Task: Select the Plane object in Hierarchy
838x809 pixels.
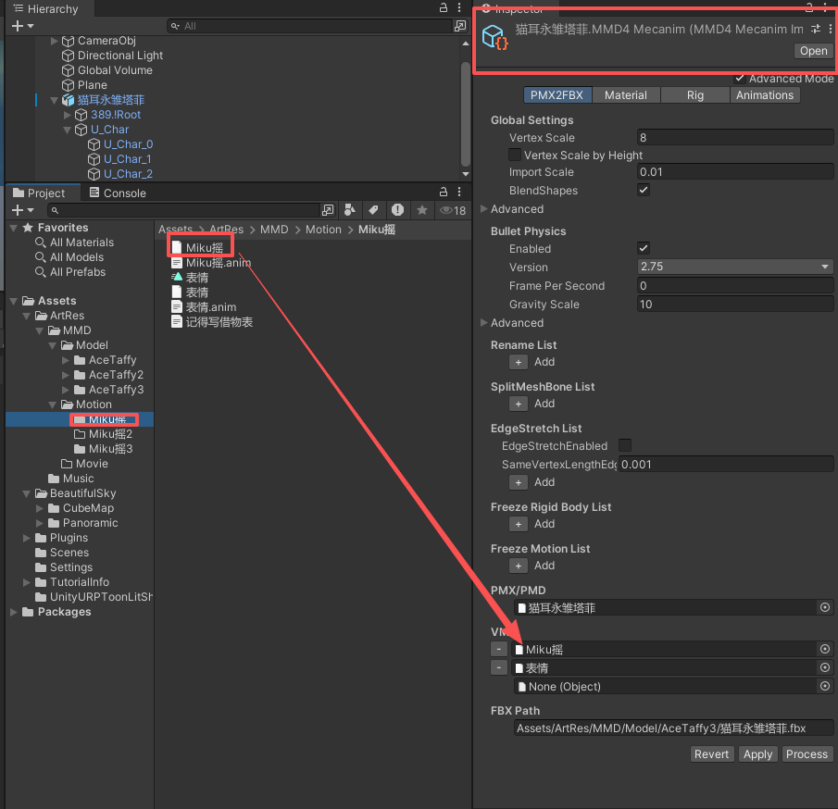Action: (92, 85)
